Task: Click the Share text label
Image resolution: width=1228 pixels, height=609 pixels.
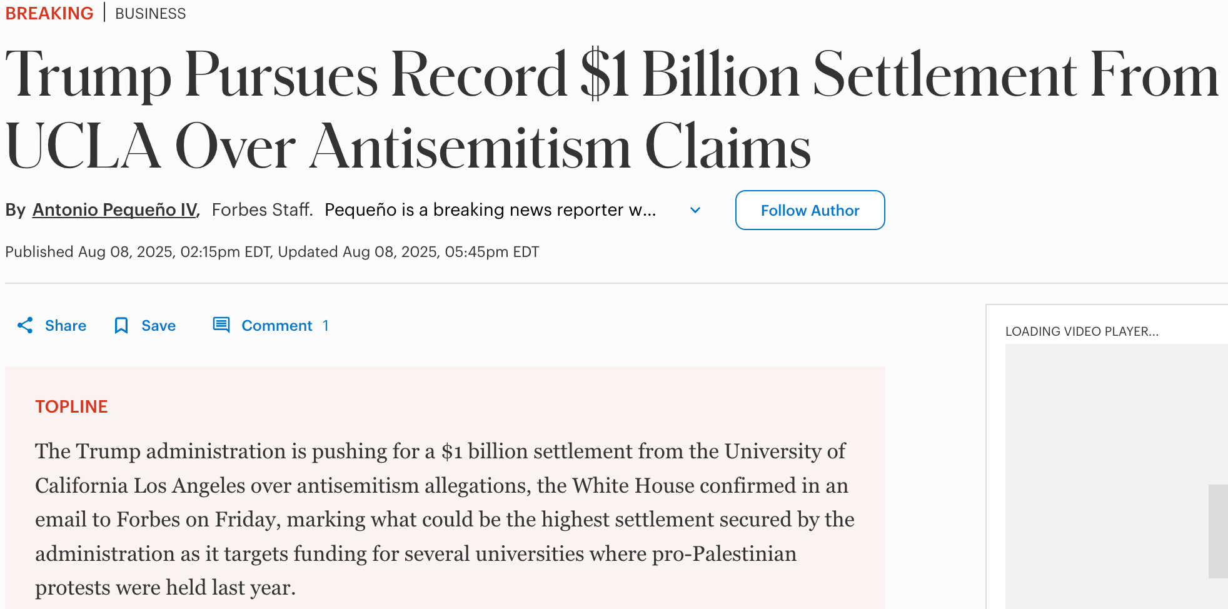Action: tap(66, 325)
